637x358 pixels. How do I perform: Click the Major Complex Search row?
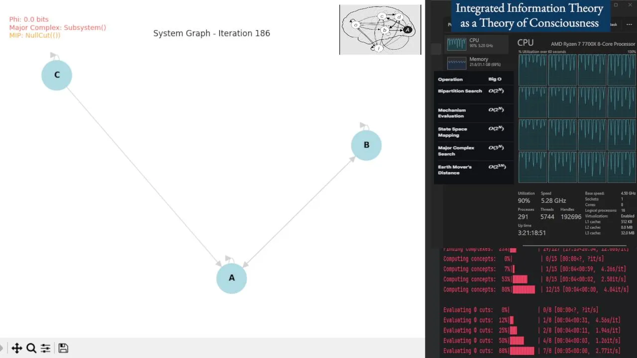point(473,151)
